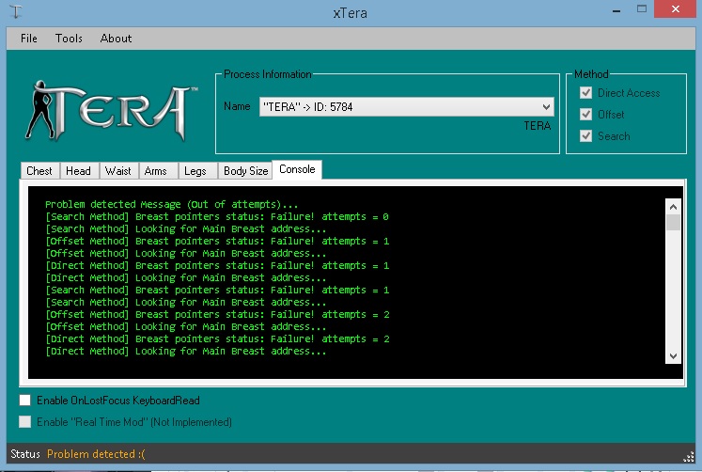Switch to the Head tab
702x472 pixels.
click(78, 171)
